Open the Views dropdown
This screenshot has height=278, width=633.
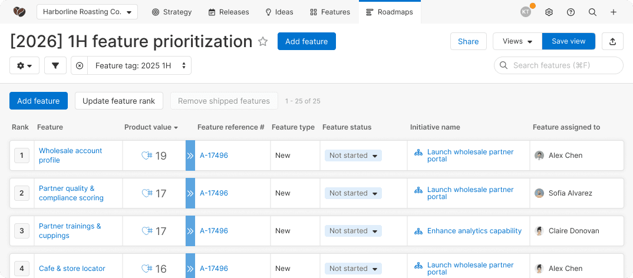click(x=517, y=41)
